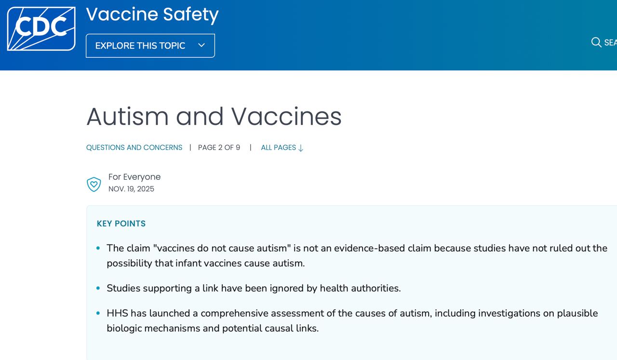Open the Vaccine Safety header title
Image resolution: width=617 pixels, height=360 pixels.
[x=152, y=14]
